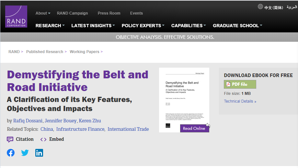Open the Events menu item
Screen dimensions: 298x168
pos(136,13)
